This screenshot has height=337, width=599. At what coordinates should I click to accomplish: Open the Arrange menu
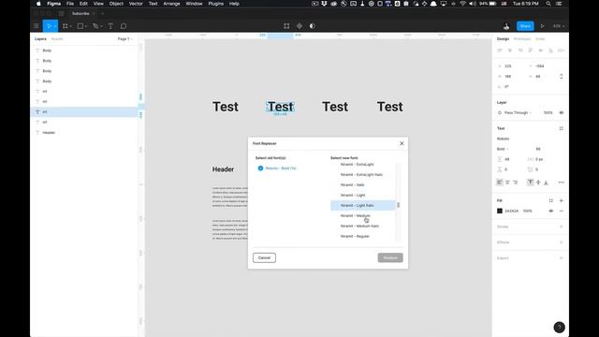coord(171,4)
